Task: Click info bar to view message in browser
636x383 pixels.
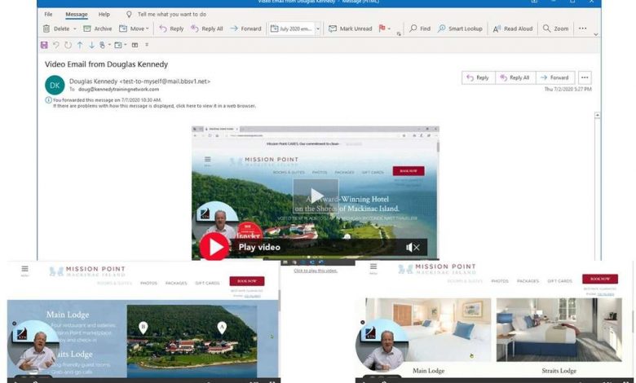Action: click(x=154, y=106)
